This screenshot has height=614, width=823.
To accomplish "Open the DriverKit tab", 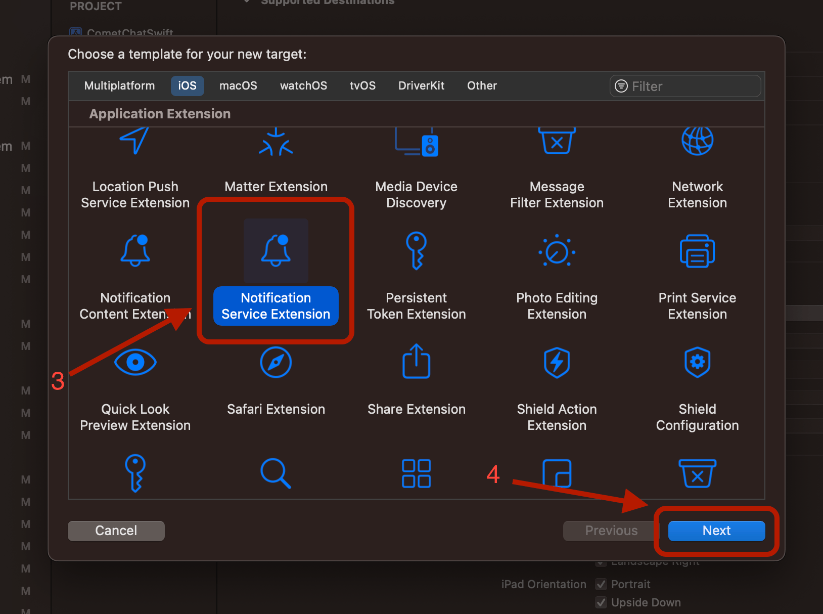I will click(421, 86).
